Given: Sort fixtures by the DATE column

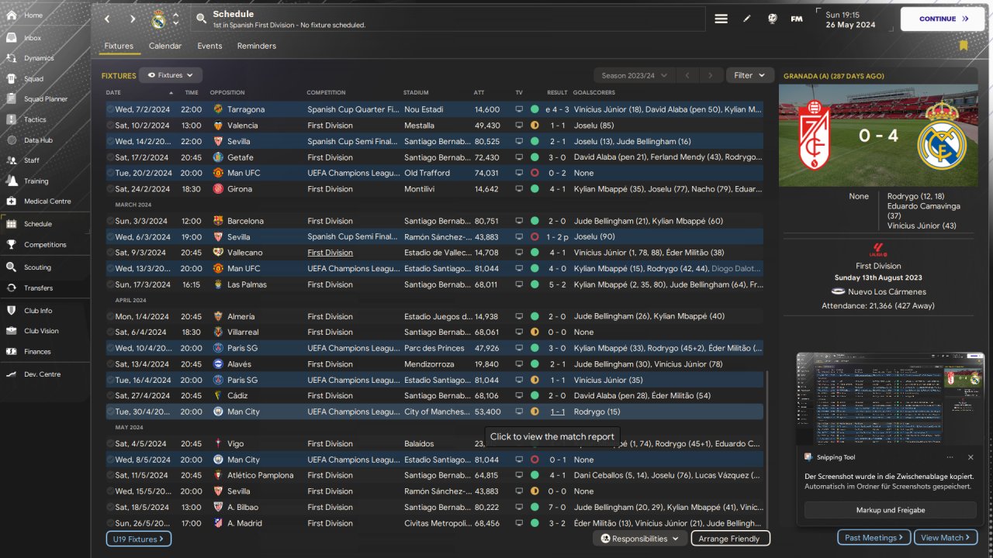Looking at the screenshot, I should pos(113,92).
